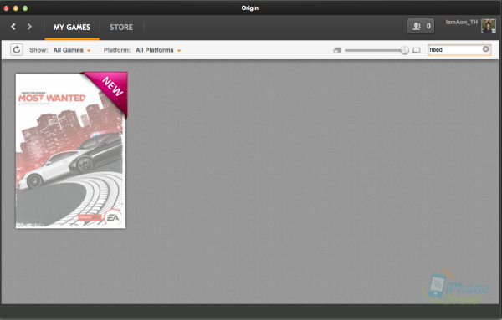This screenshot has width=502, height=320.
Task: Refresh the games library
Action: coord(17,50)
